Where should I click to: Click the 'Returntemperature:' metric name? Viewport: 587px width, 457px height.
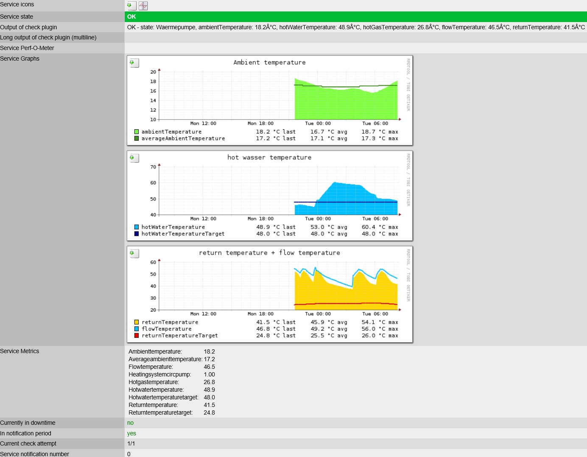(x=153, y=405)
